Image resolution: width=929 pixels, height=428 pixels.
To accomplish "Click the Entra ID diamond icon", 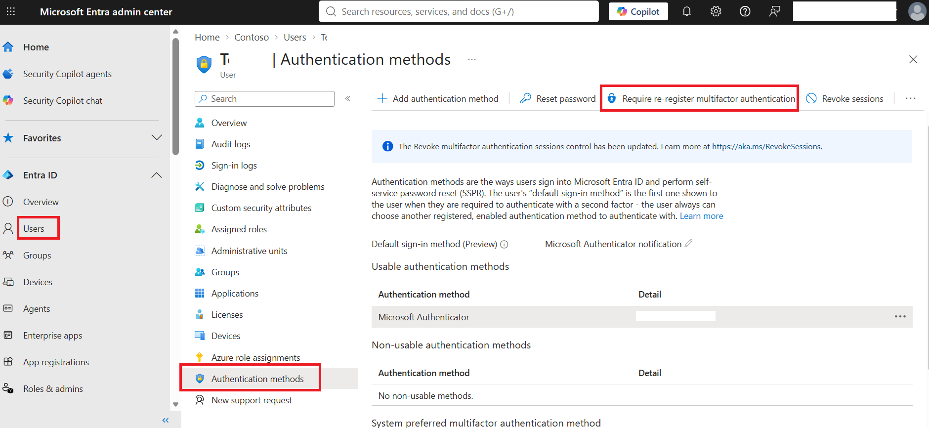I will tap(8, 175).
